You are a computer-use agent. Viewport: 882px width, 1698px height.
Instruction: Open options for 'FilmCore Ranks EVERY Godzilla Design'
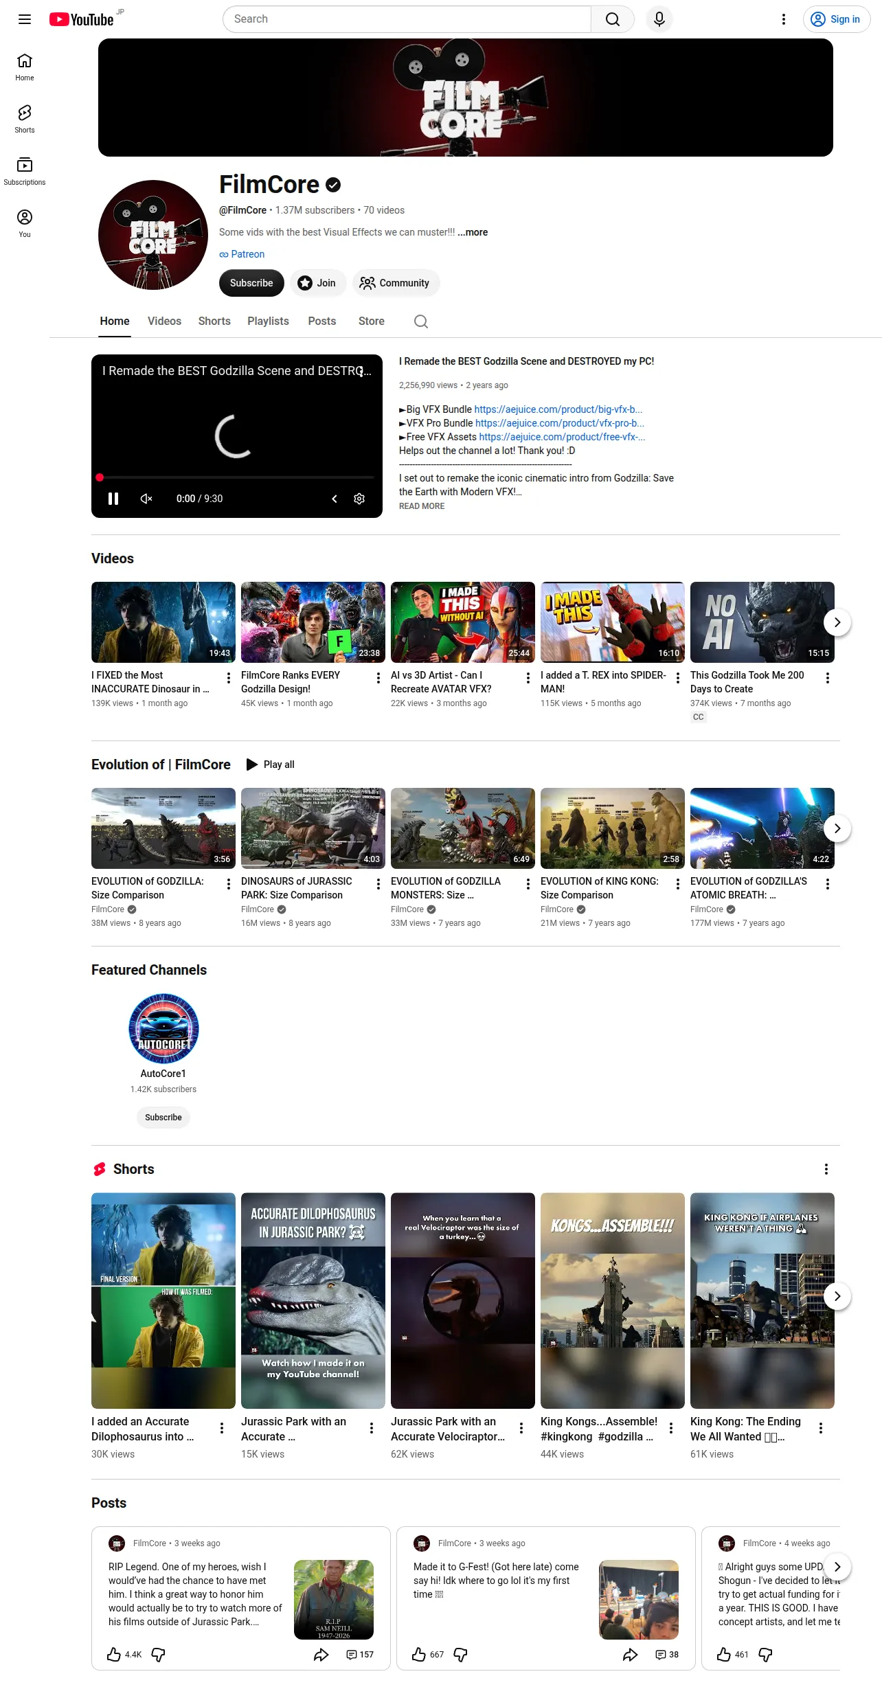(378, 678)
